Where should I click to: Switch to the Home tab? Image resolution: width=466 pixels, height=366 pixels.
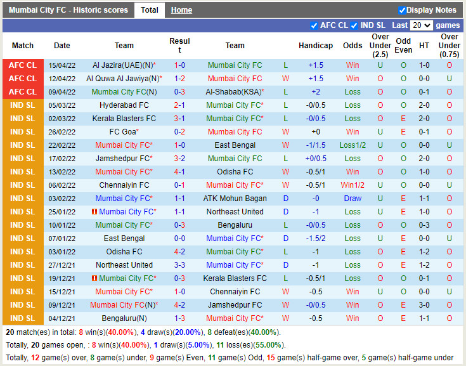click(181, 10)
